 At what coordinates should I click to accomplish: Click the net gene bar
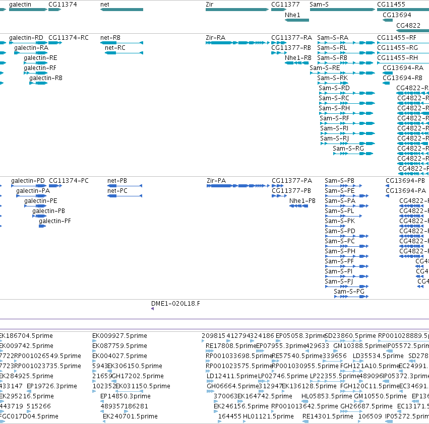(122, 10)
